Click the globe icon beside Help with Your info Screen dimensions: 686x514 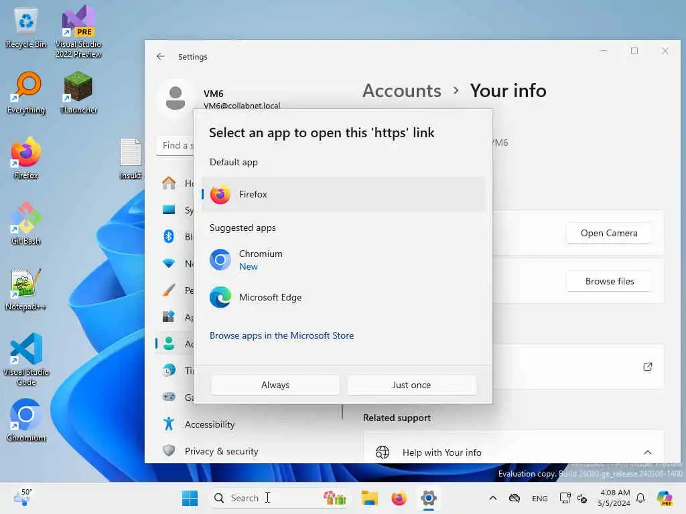(x=383, y=452)
